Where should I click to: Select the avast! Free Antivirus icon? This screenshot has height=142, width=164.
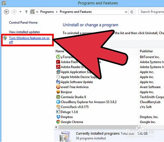pos(58,87)
